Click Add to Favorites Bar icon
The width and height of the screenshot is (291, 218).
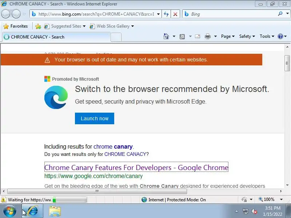[x=38, y=26]
